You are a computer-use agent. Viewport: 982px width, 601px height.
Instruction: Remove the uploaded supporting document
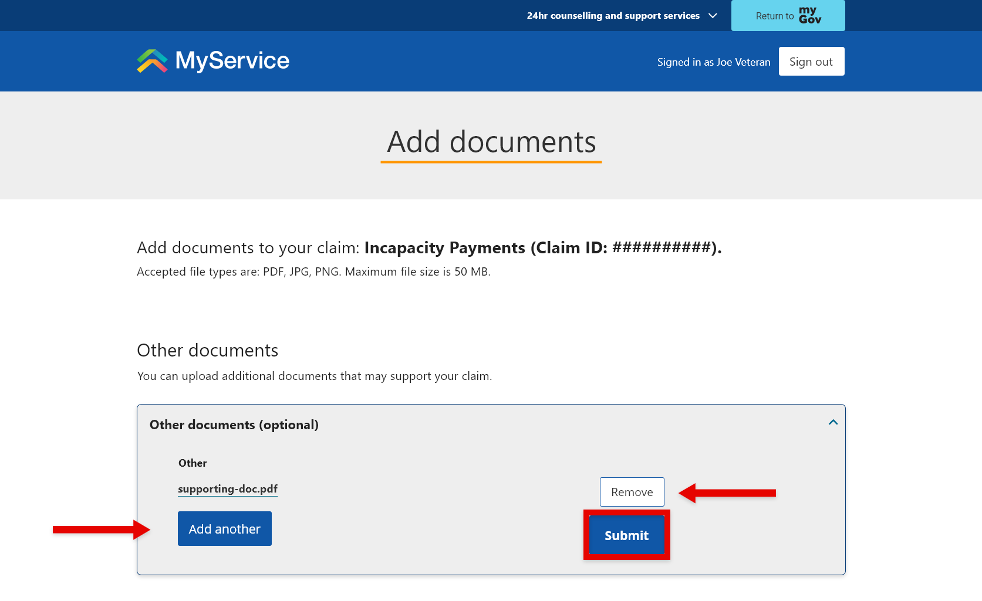[632, 492]
